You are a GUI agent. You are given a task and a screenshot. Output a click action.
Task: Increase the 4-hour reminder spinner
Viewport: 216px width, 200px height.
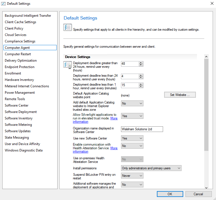pyautogui.click(x=141, y=75)
